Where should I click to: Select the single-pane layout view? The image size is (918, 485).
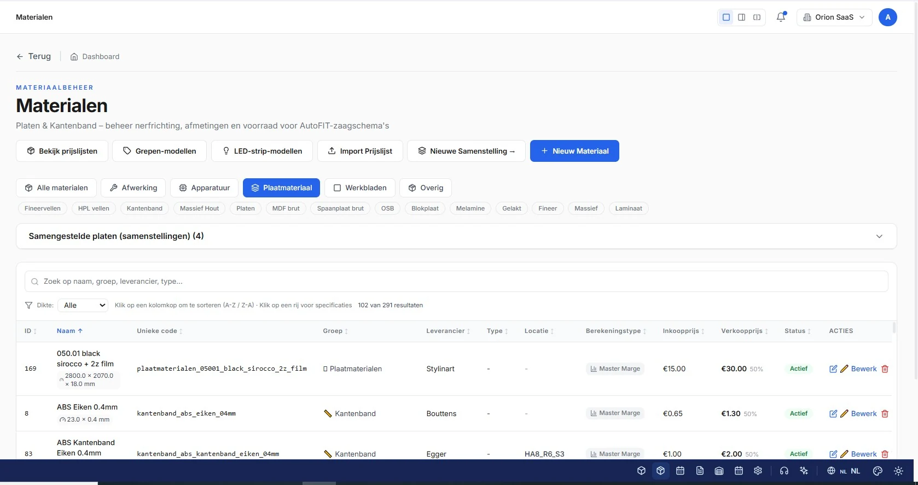[x=726, y=17]
